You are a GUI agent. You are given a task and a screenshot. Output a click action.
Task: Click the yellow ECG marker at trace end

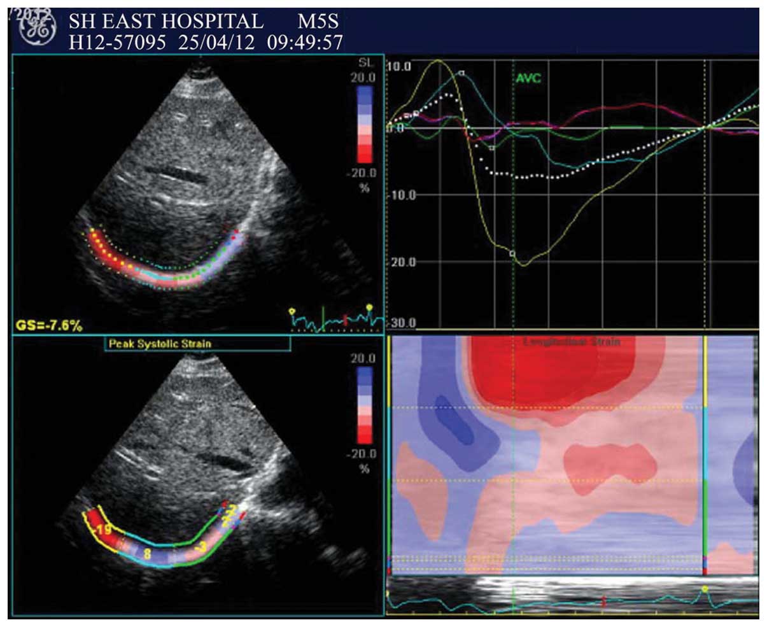point(369,308)
